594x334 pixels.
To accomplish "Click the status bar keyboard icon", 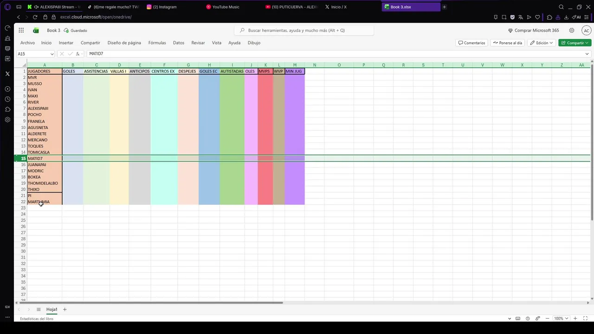I will (x=518, y=318).
